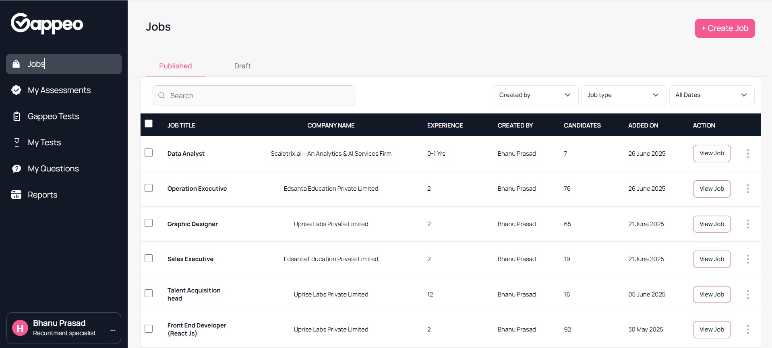The height and width of the screenshot is (348, 772).
Task: Click the My Questions bubble icon
Action: pos(17,169)
